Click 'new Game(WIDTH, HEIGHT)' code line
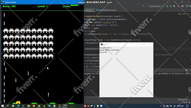Viewport: 191px width, 108px height. tap(105, 25)
